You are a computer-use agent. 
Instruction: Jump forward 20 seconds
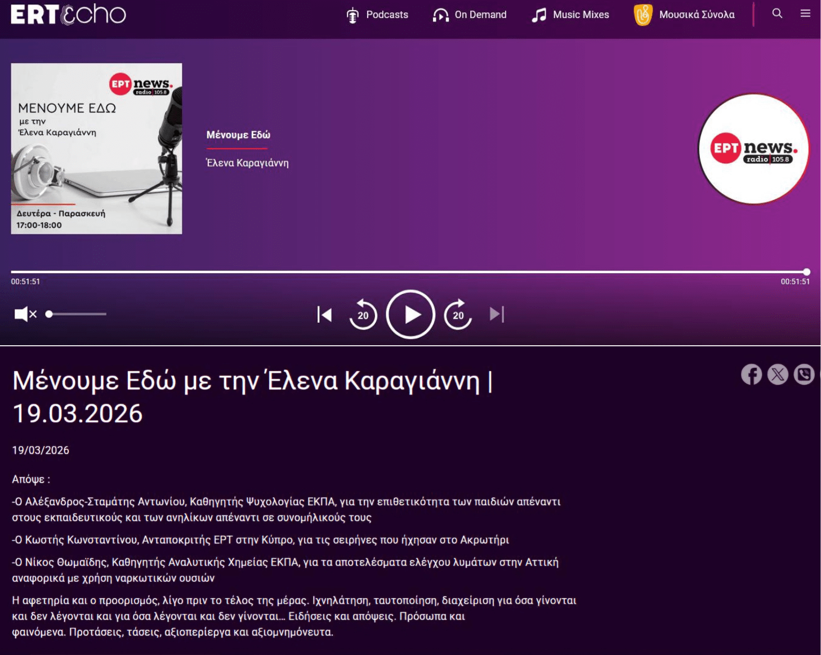(458, 314)
